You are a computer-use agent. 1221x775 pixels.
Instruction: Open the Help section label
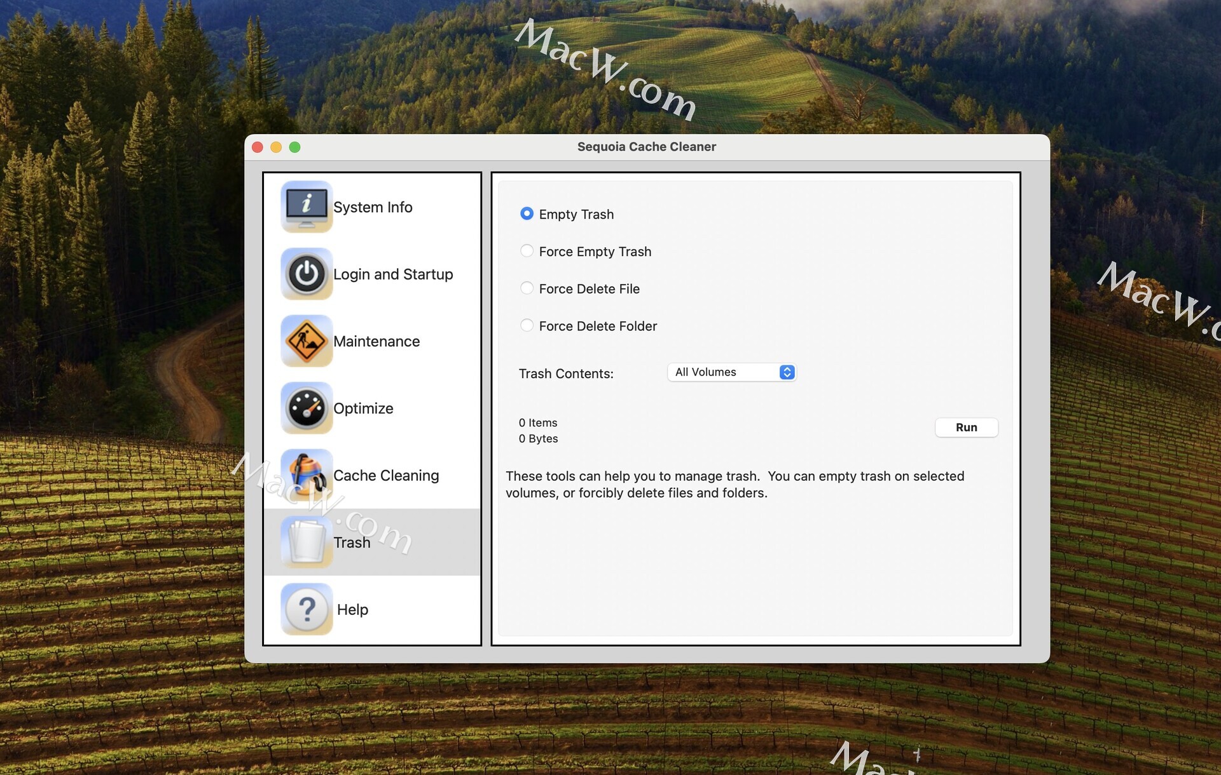[x=352, y=609]
